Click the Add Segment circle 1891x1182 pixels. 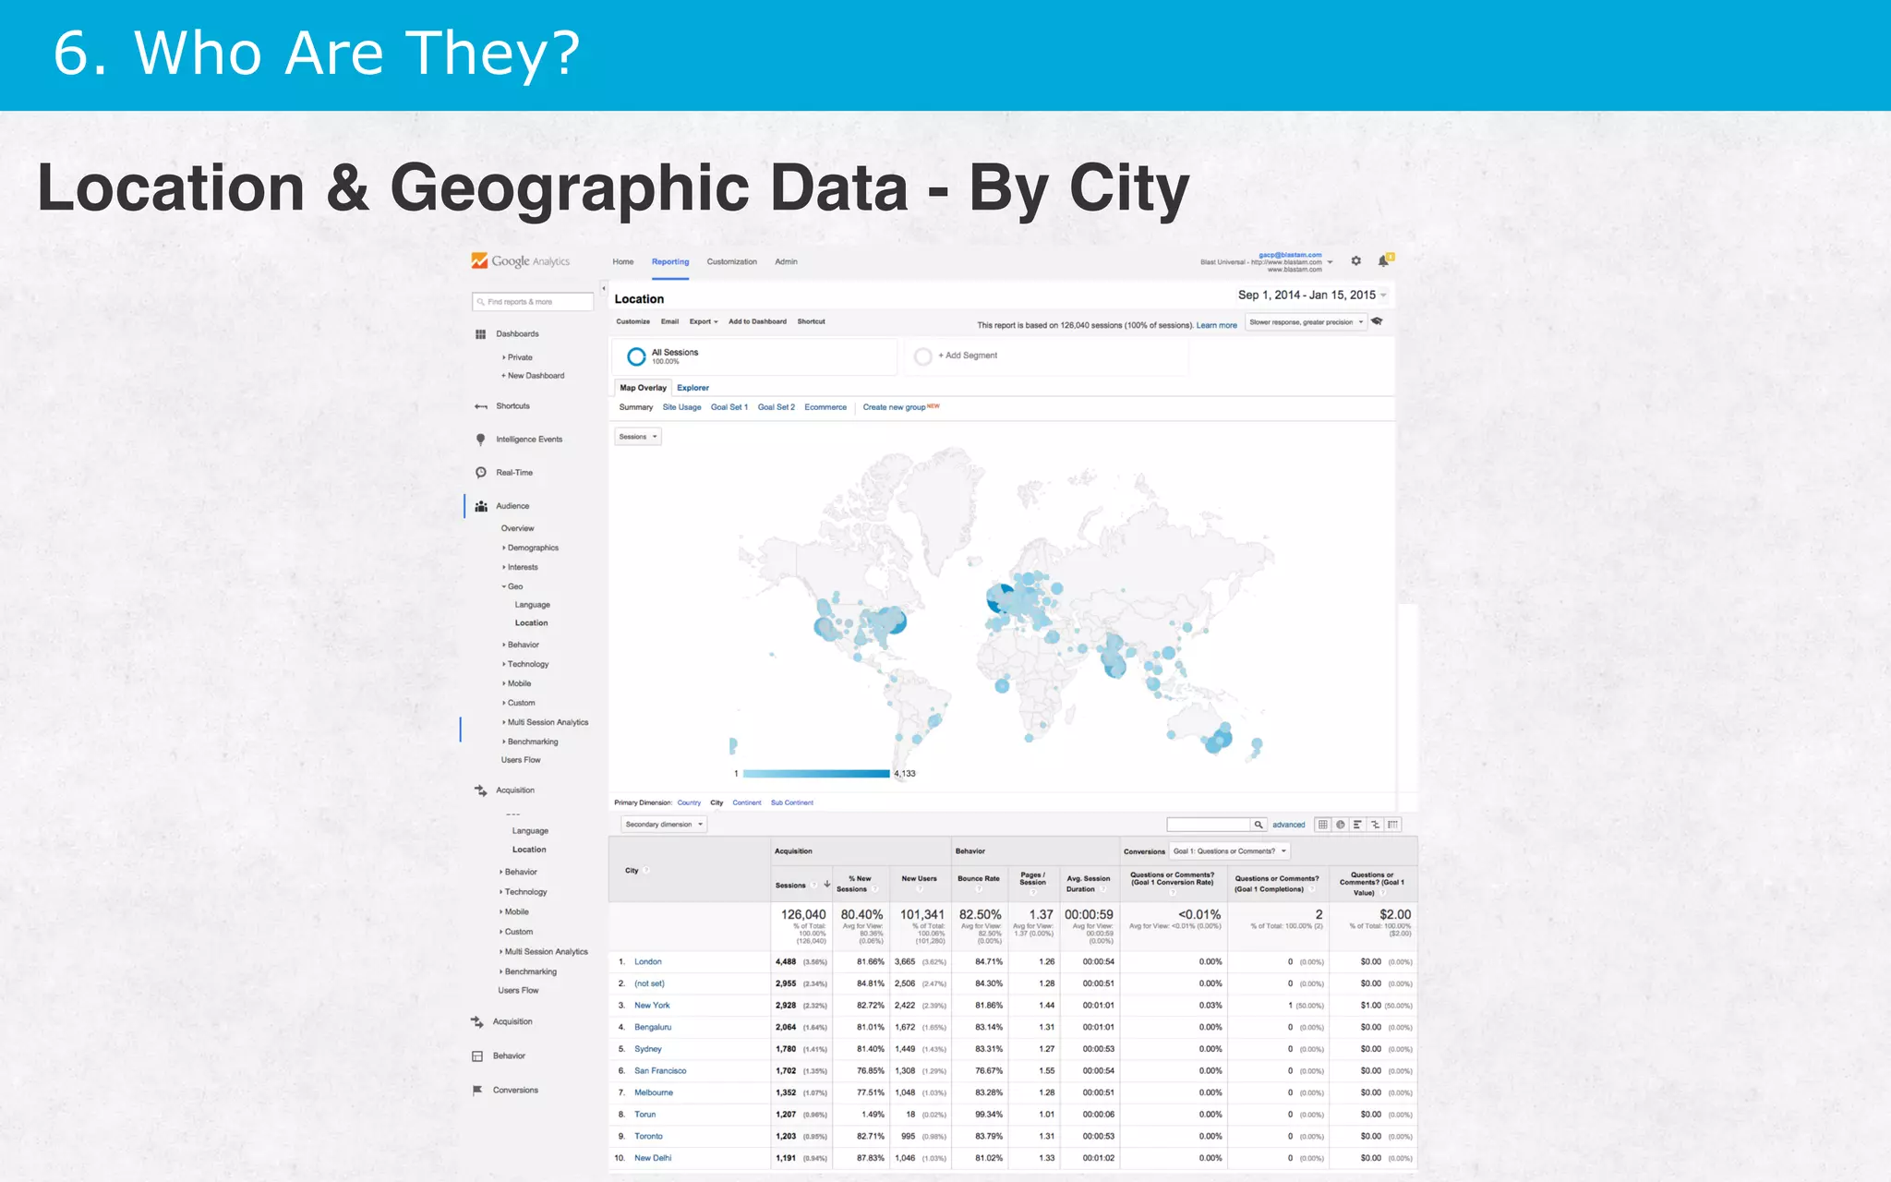tap(922, 356)
